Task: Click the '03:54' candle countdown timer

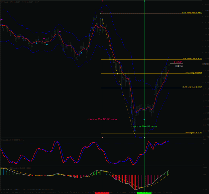Action: coord(179,66)
